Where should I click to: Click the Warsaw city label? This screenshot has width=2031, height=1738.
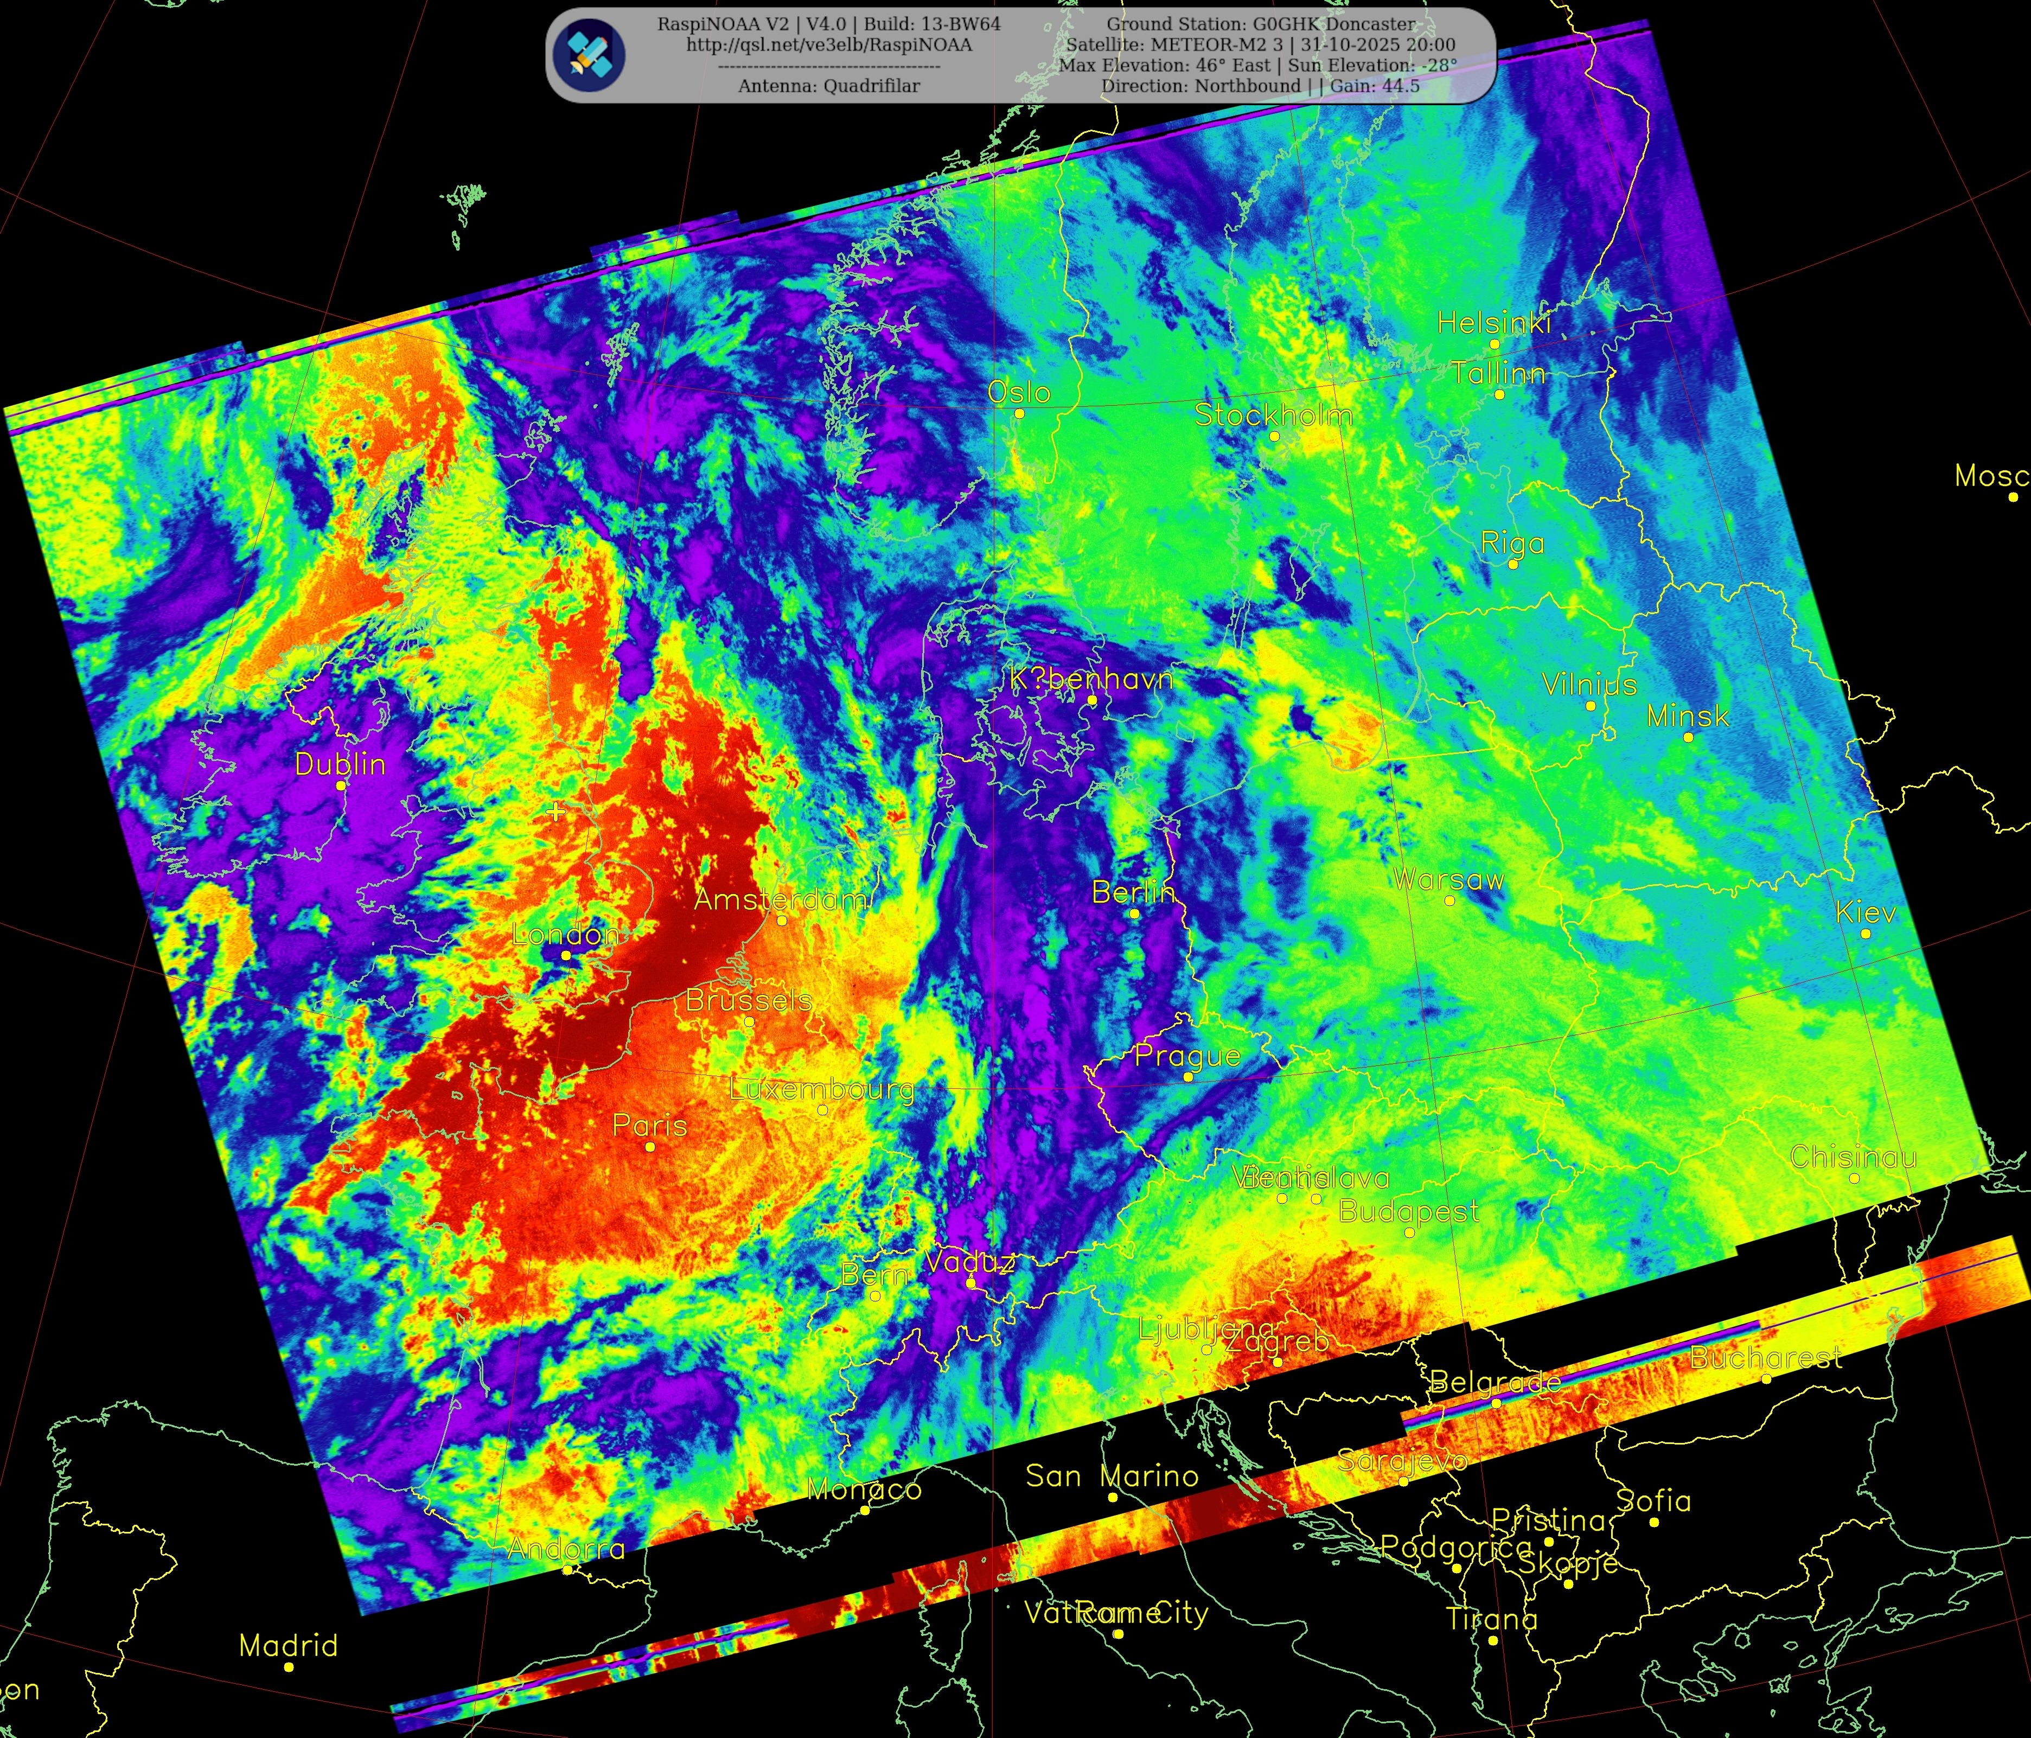(1448, 879)
